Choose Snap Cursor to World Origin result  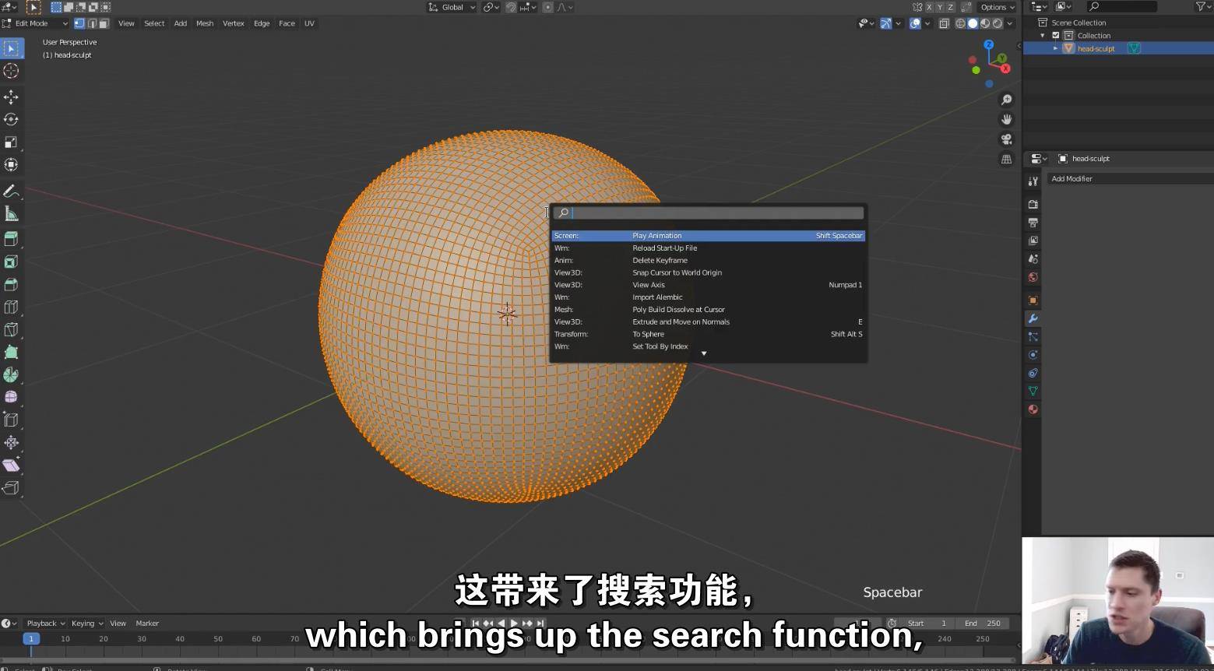point(708,272)
